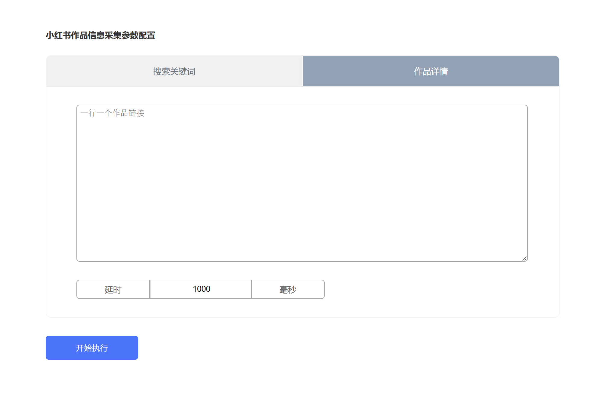Viewport: 603px width, 394px height.
Task: Click the highlighted work details tab header
Action: tap(431, 71)
